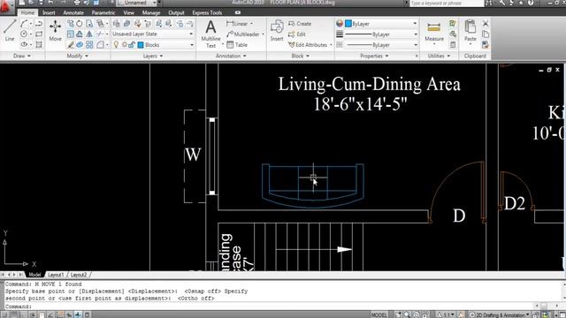Open 2D Drafting & Annotation workspace dropdown
This screenshot has width=566, height=318.
point(500,314)
